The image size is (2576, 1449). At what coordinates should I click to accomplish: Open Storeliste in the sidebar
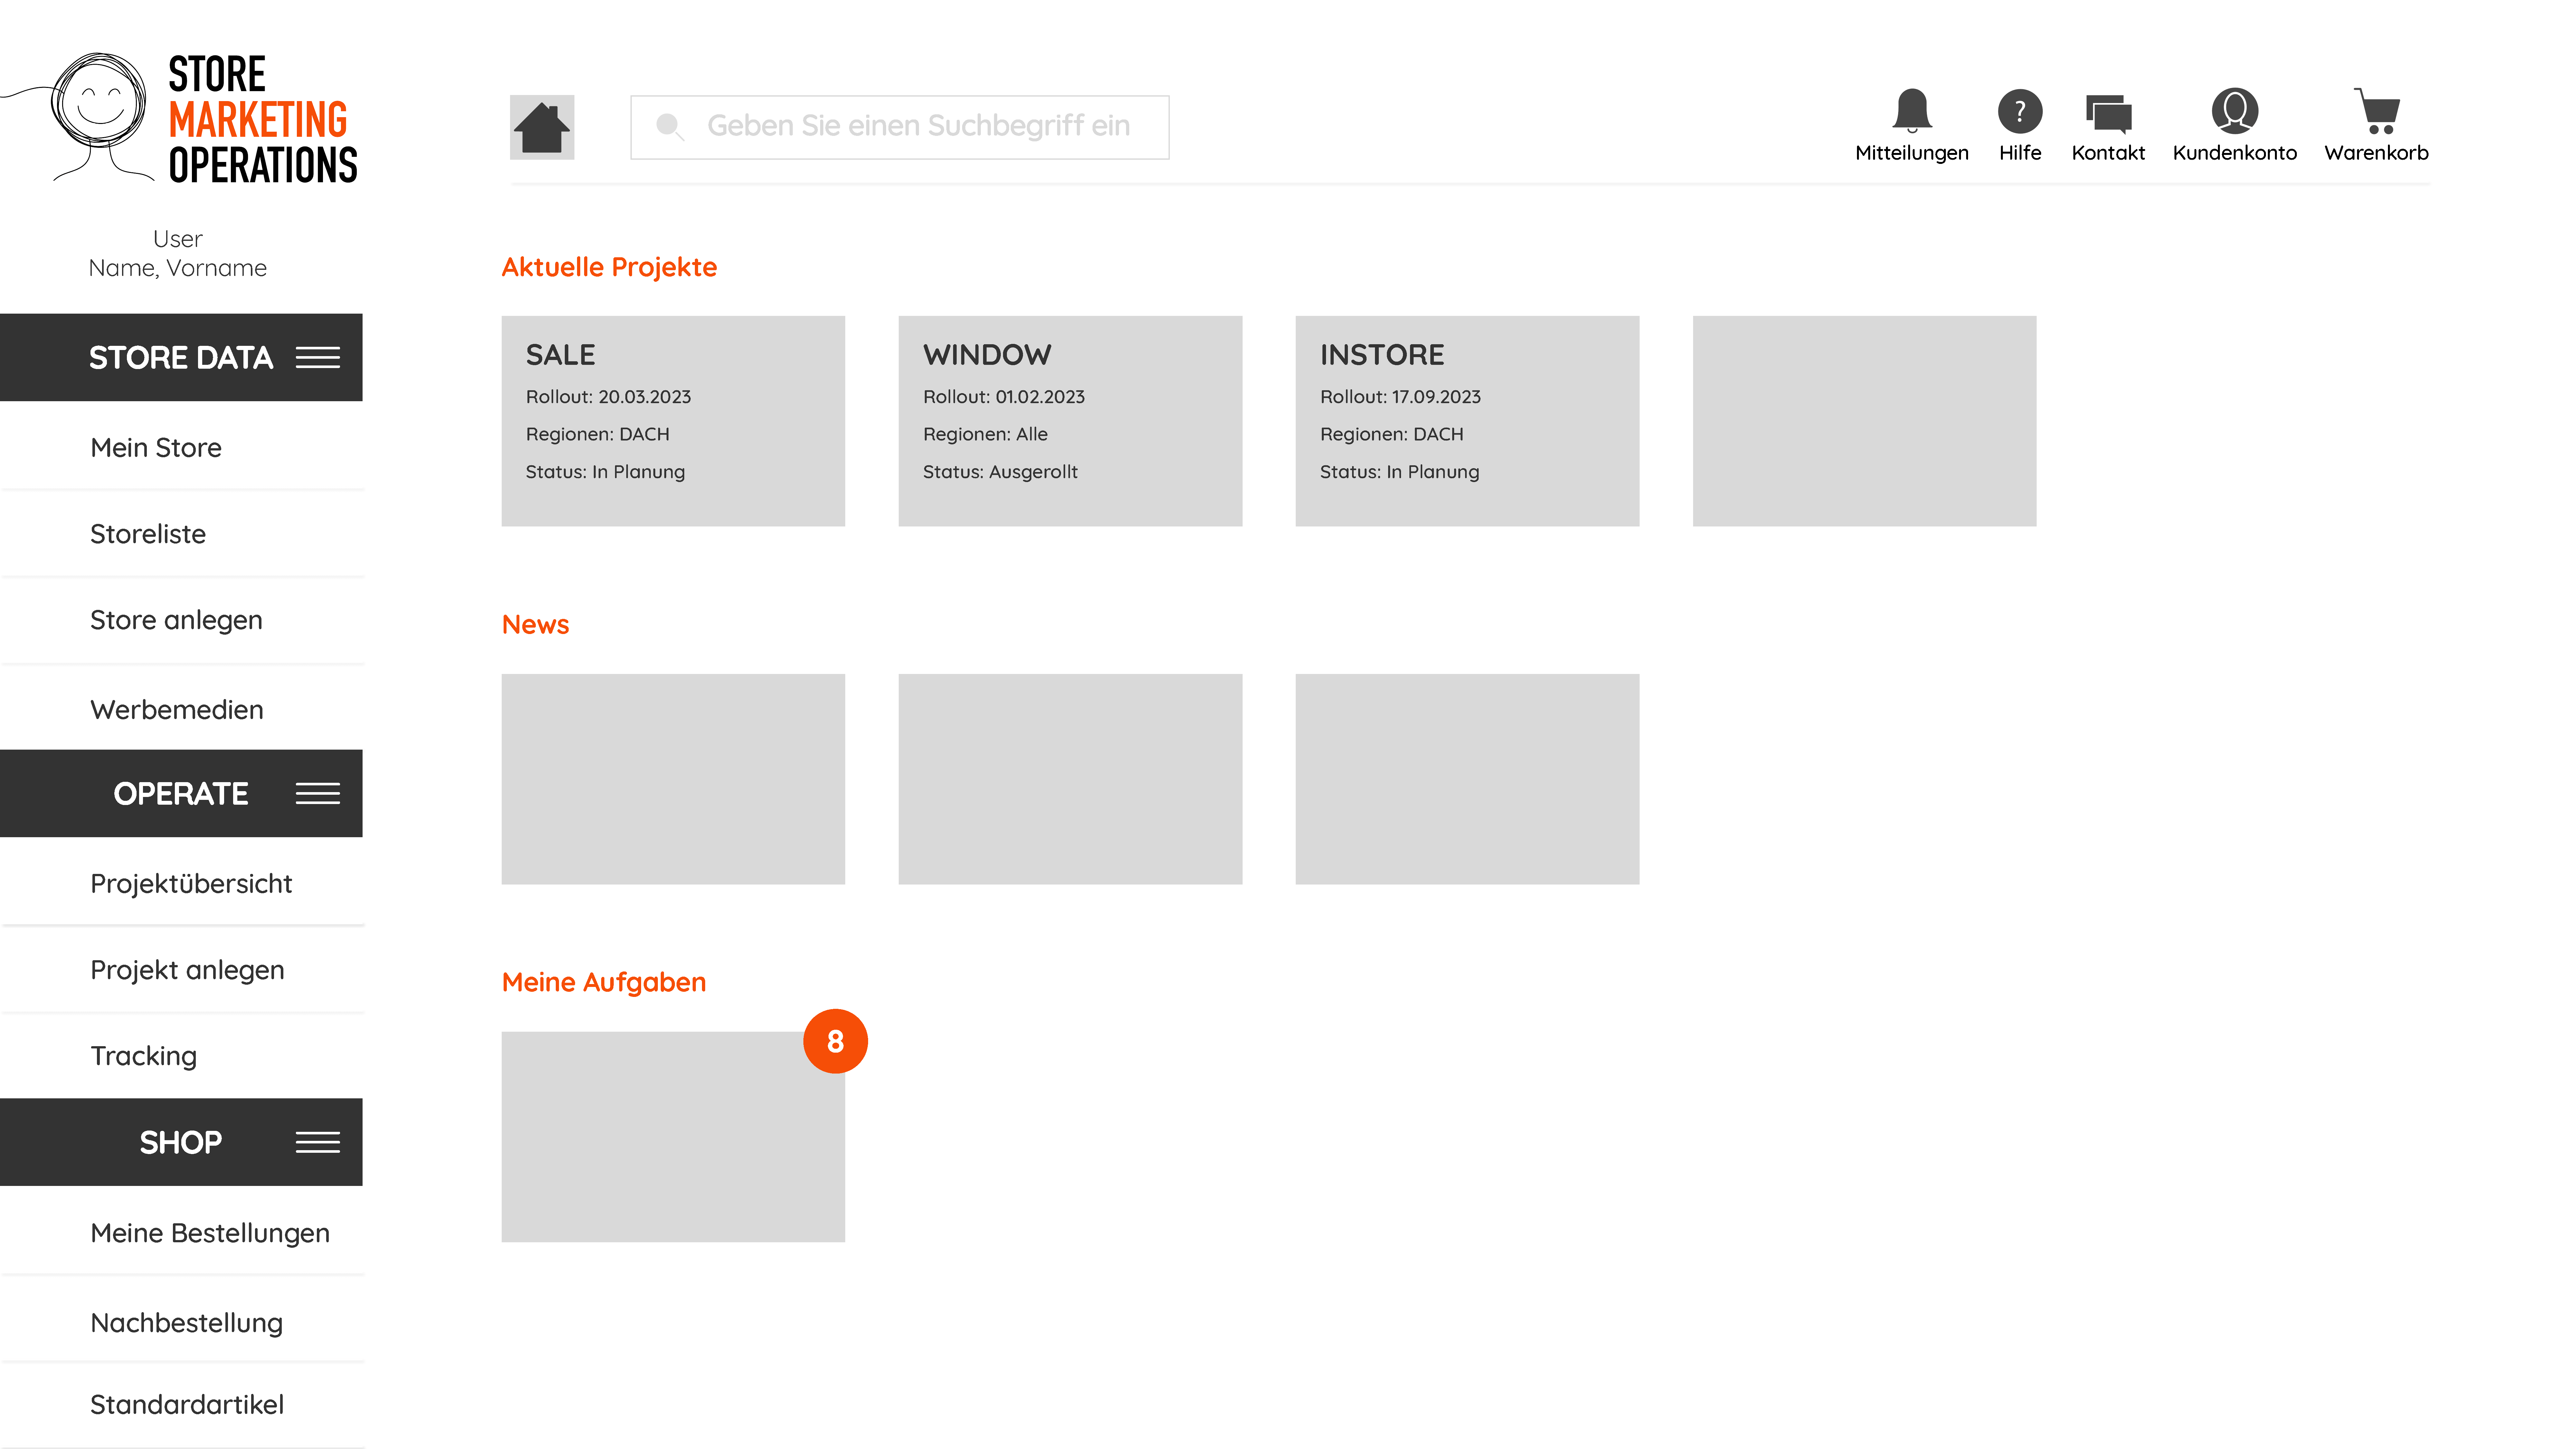[181, 534]
